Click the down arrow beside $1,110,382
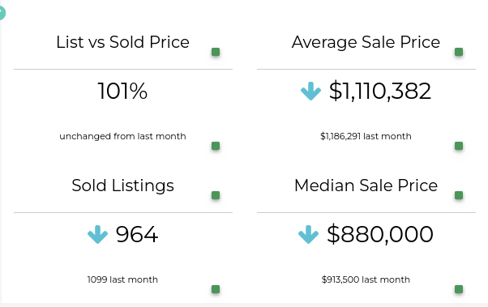488x307 pixels. tap(310, 92)
